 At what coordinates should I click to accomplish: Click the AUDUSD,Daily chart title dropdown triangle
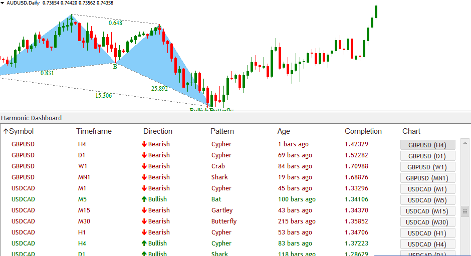[2, 3]
